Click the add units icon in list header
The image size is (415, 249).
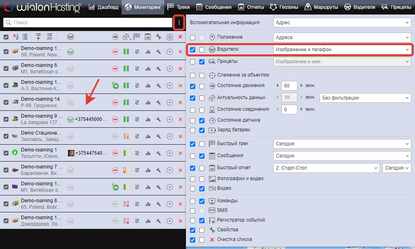[x=38, y=37]
